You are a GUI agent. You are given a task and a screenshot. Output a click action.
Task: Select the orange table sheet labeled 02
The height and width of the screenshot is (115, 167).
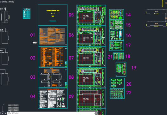click(x=53, y=57)
